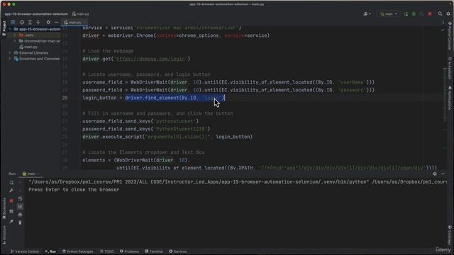Open the code-with-me user dropdown
Image resolution: width=454 pixels, height=255 pixels.
(x=367, y=14)
